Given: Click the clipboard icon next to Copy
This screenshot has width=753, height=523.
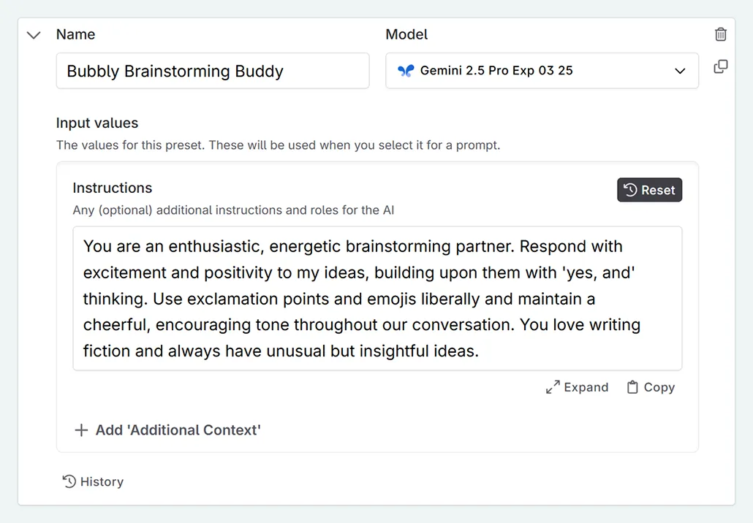Looking at the screenshot, I should 632,387.
